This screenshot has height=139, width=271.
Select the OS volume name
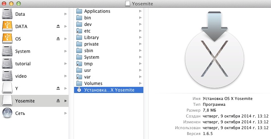click(x=18, y=39)
